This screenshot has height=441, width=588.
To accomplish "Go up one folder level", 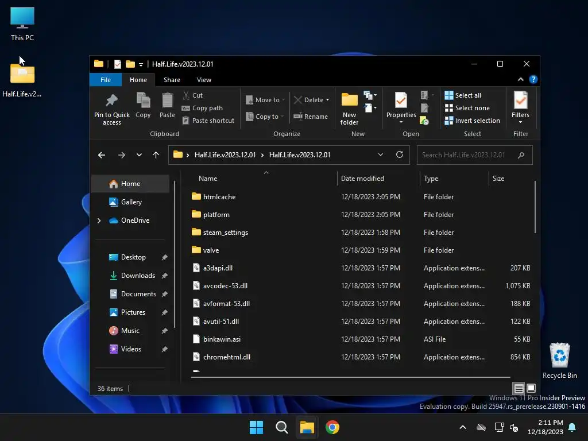I will pos(156,155).
